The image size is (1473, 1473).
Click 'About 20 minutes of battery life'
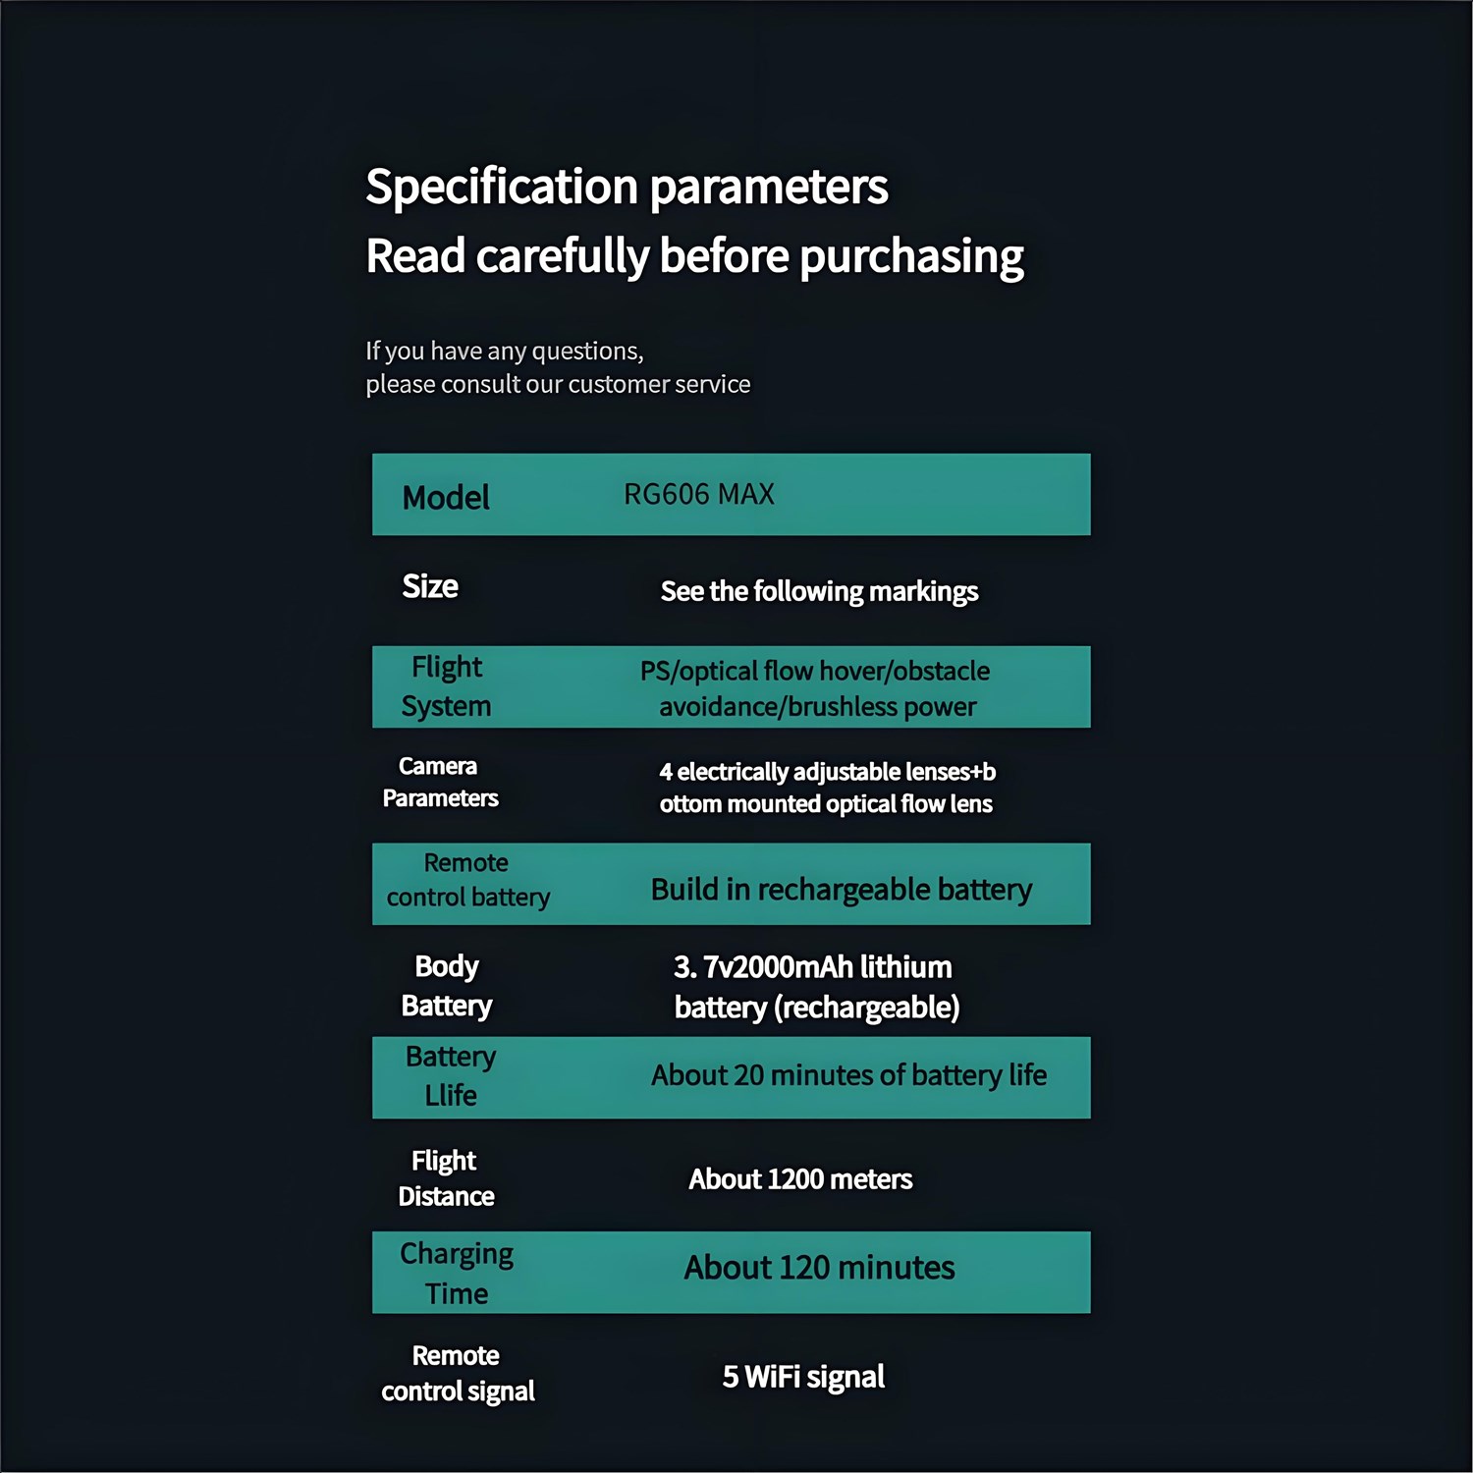point(848,1075)
